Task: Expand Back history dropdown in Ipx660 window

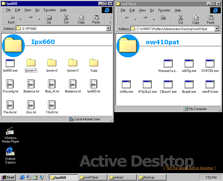Action: coord(20,19)
